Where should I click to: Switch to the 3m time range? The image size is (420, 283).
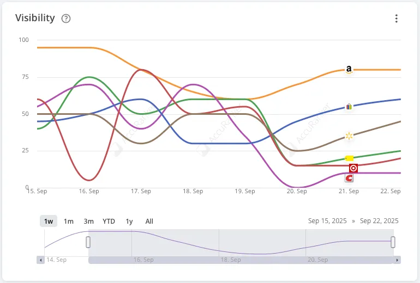point(89,221)
